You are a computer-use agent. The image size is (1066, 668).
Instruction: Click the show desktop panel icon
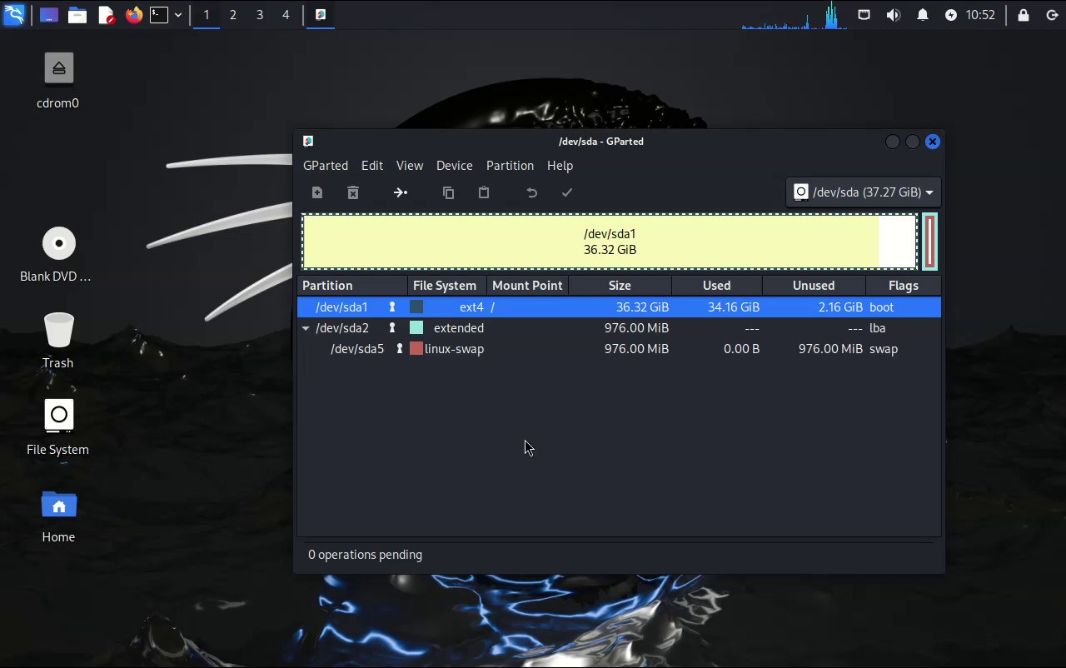(49, 15)
